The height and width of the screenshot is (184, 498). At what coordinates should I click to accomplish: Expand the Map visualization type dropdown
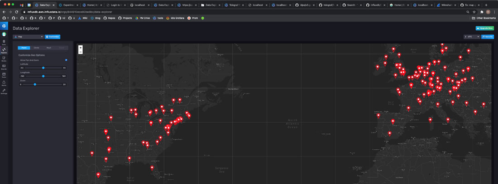28,37
